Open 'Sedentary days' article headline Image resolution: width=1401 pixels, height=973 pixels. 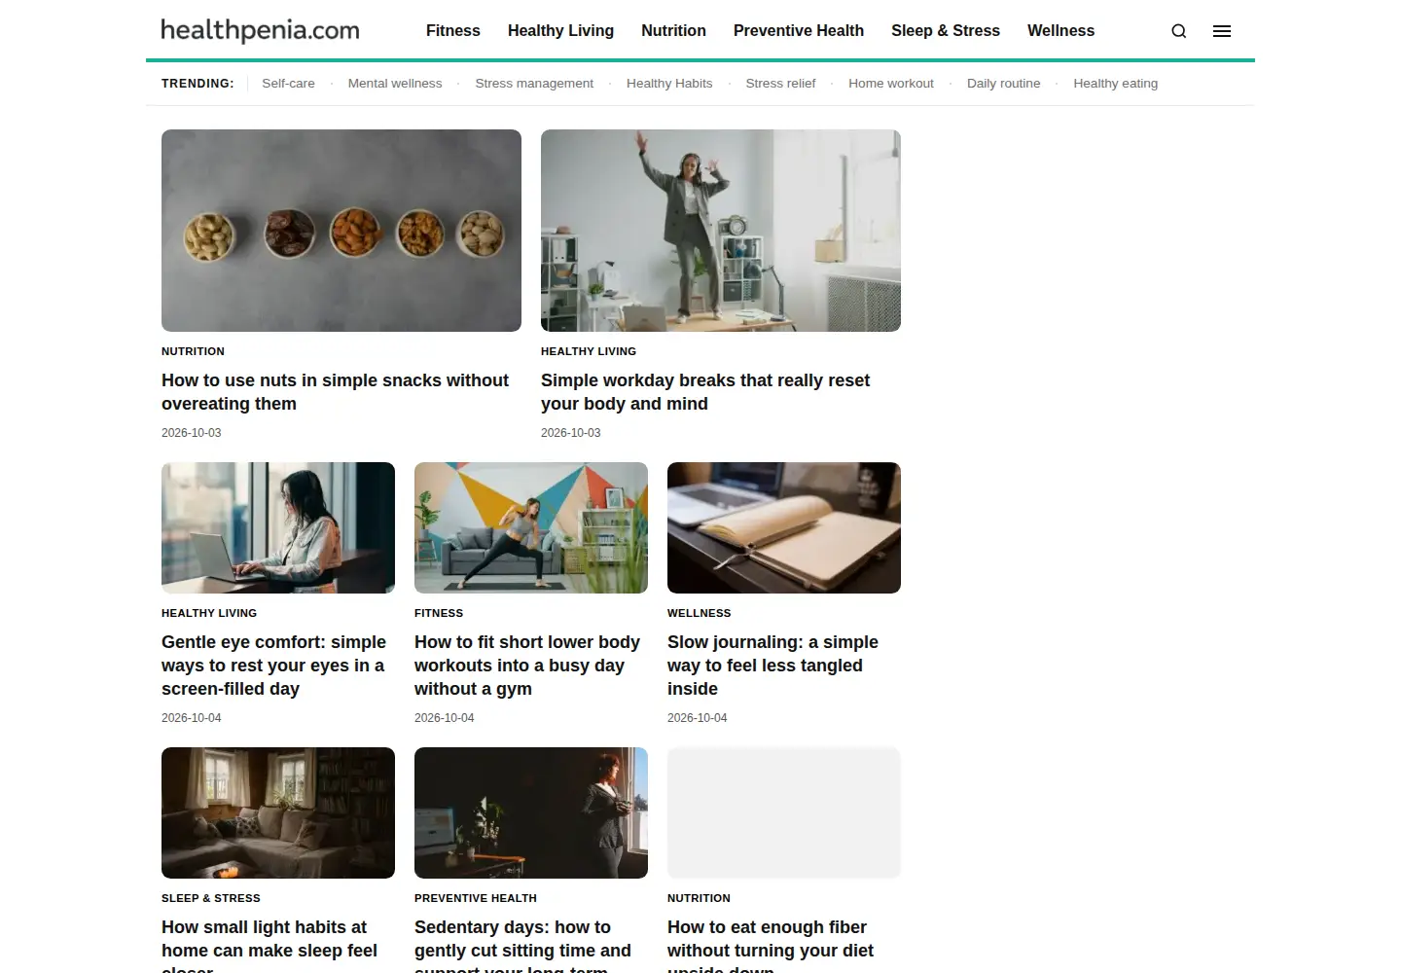523,945
